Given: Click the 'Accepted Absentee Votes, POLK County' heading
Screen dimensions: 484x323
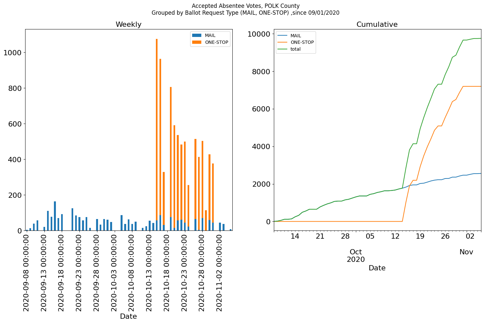Looking at the screenshot, I should [245, 6].
